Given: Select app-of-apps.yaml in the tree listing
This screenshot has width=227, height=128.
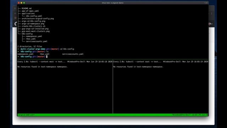Looking at the screenshot, I should click(30, 11).
